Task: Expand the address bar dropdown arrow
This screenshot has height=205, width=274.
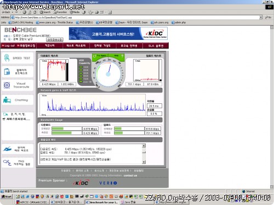Action: tap(261, 17)
